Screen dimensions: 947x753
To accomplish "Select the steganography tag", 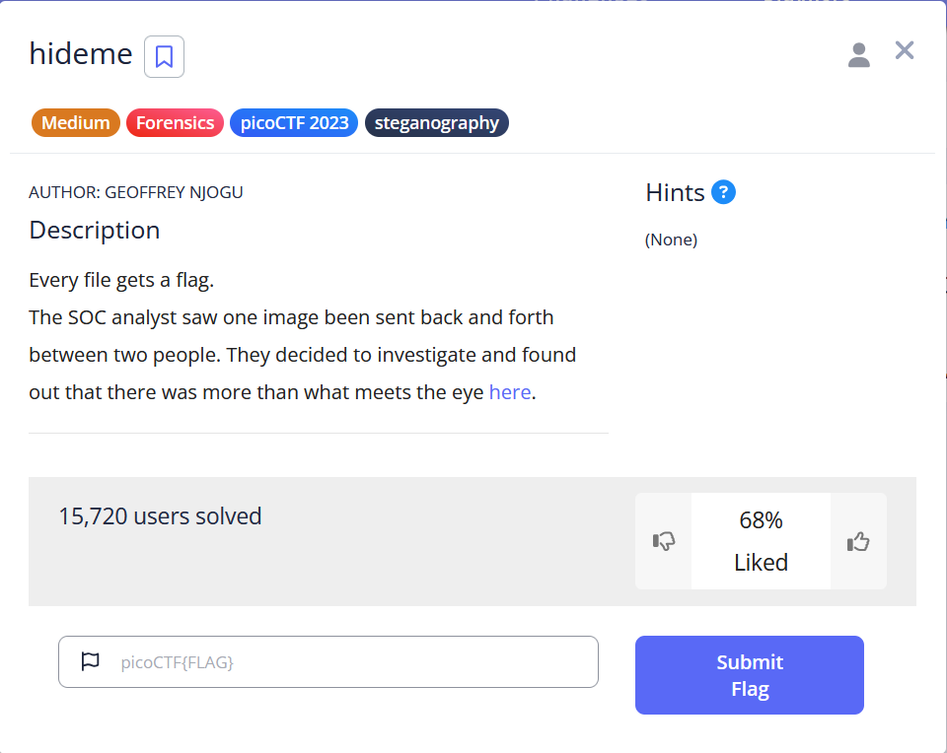I will point(437,123).
